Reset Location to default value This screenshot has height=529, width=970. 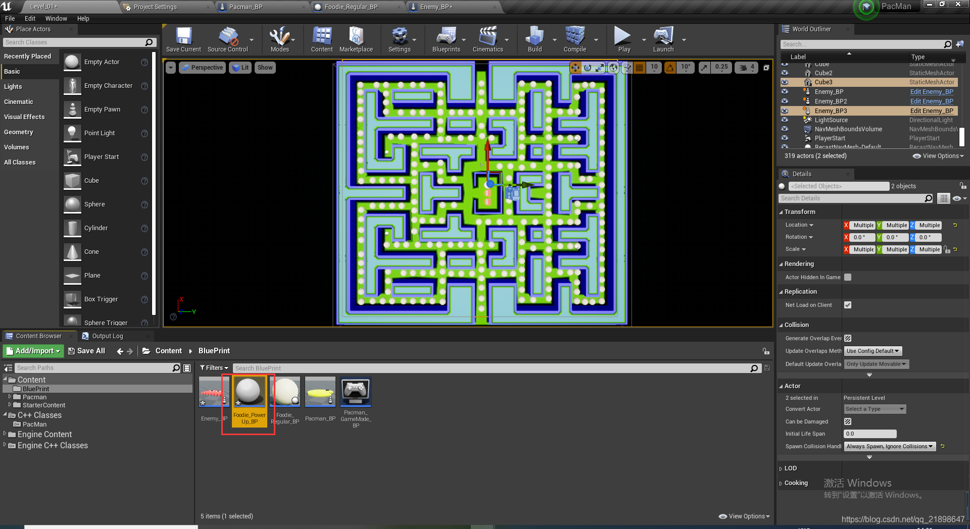click(955, 225)
